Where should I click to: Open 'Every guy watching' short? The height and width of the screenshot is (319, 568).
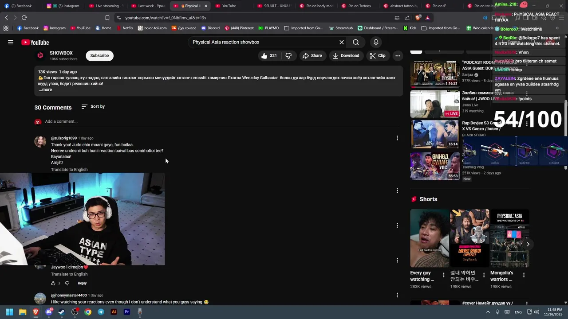430,238
